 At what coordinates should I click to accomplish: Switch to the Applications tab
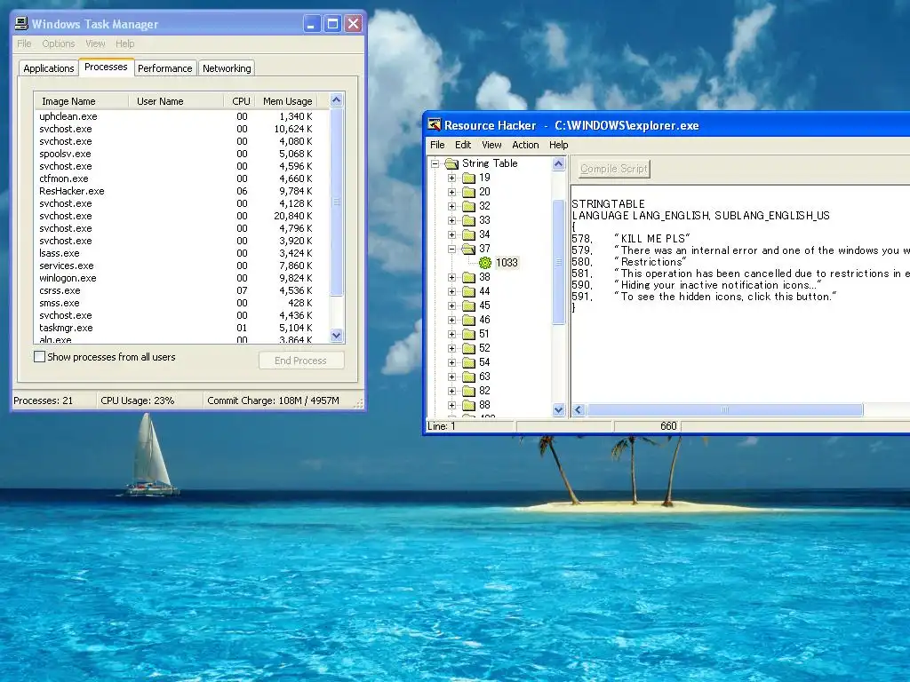click(49, 68)
